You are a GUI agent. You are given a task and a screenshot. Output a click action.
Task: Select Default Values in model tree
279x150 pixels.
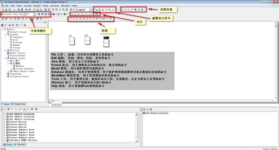pyautogui.click(x=18, y=32)
